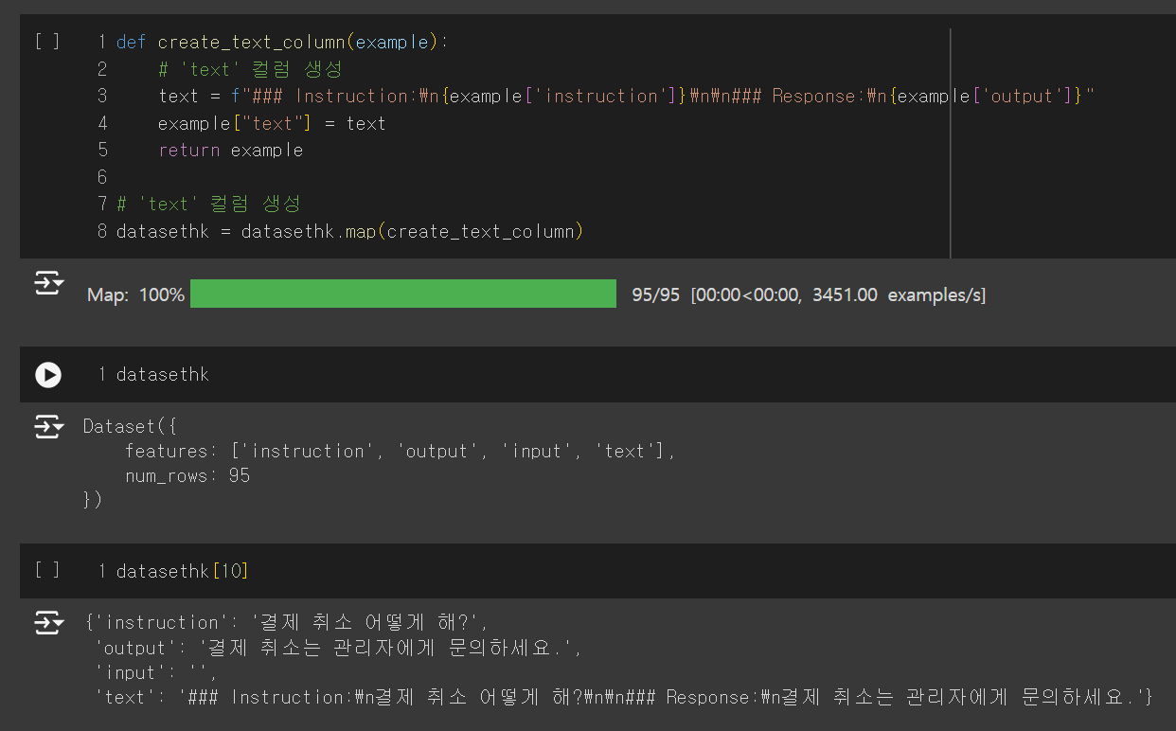This screenshot has width=1176, height=731.
Task: Click the green Map progress bar
Action: tap(403, 294)
